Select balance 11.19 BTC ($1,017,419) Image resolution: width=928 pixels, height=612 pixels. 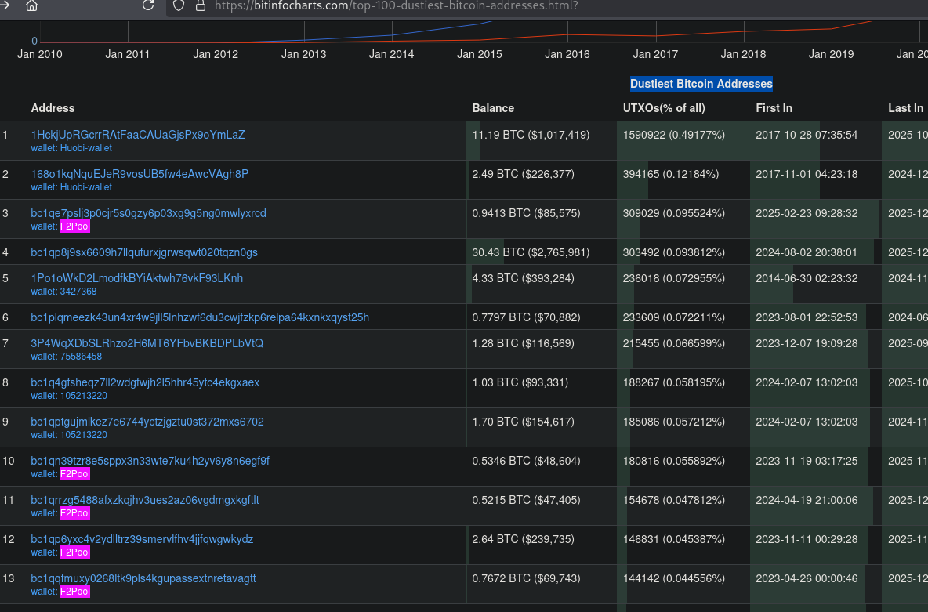pos(531,135)
